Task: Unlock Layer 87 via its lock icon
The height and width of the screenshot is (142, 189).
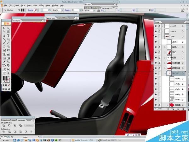Action: tap(159, 26)
